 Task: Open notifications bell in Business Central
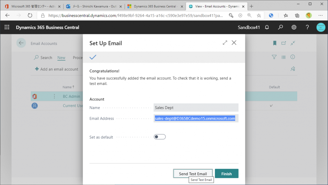point(267,27)
